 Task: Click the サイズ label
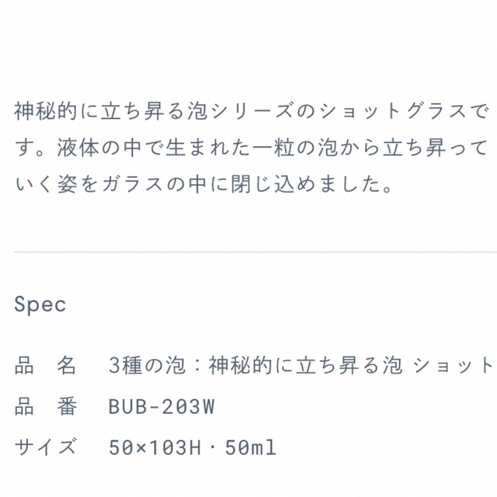click(45, 447)
